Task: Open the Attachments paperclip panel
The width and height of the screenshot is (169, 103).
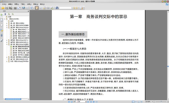Action: tap(2, 35)
